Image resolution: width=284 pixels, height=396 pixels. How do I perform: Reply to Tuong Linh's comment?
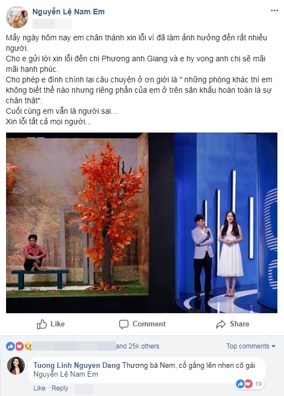(x=60, y=388)
